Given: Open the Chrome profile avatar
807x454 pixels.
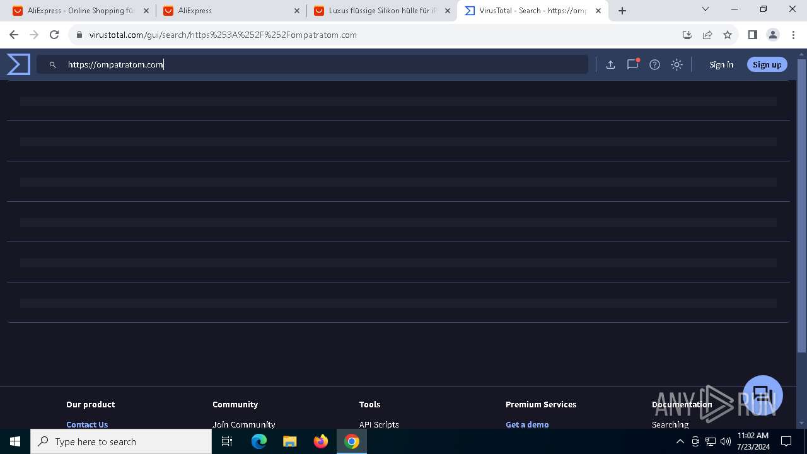Looking at the screenshot, I should [773, 35].
